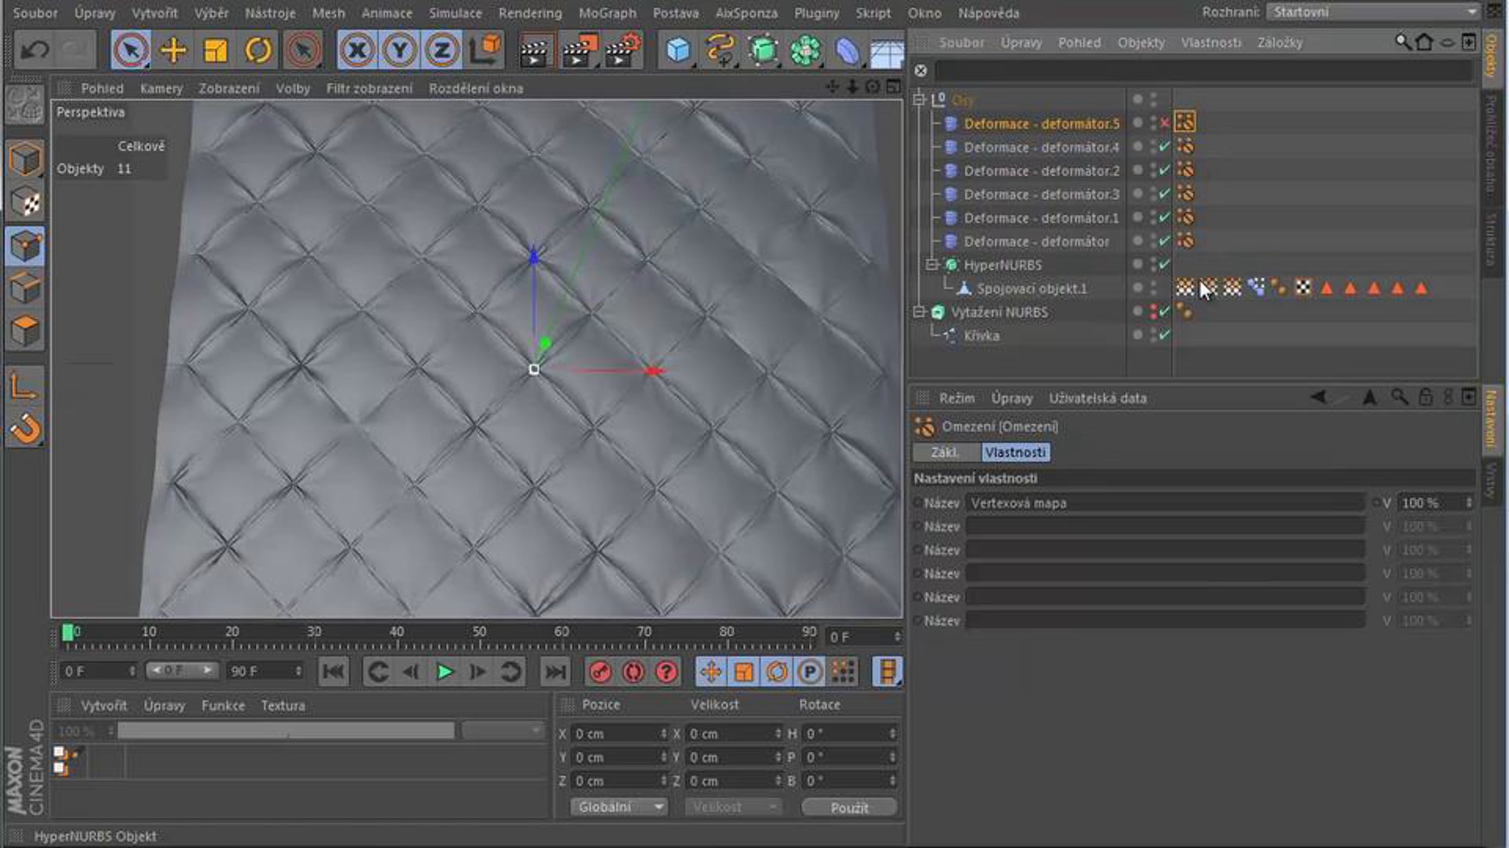
Task: Open the Globální coordinate mode dropdown
Action: pyautogui.click(x=619, y=807)
